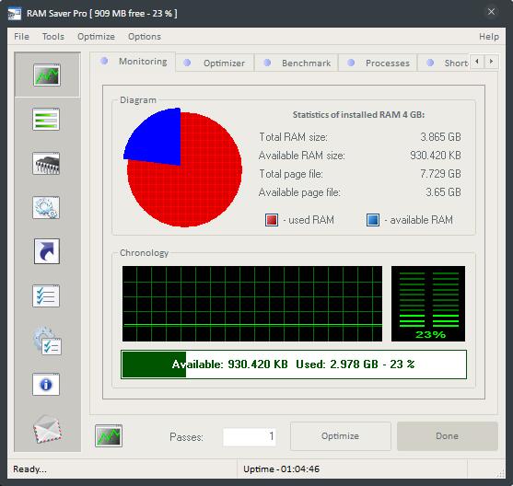Click the Done button
Viewport: 513px width, 486px height.
tap(448, 436)
